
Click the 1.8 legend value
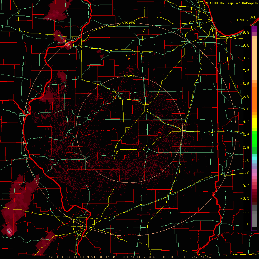[x=246, y=160]
